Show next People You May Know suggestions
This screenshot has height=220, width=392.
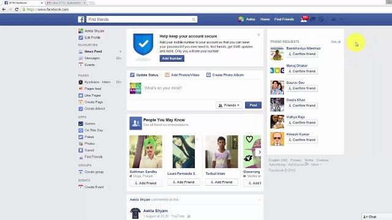260,152
